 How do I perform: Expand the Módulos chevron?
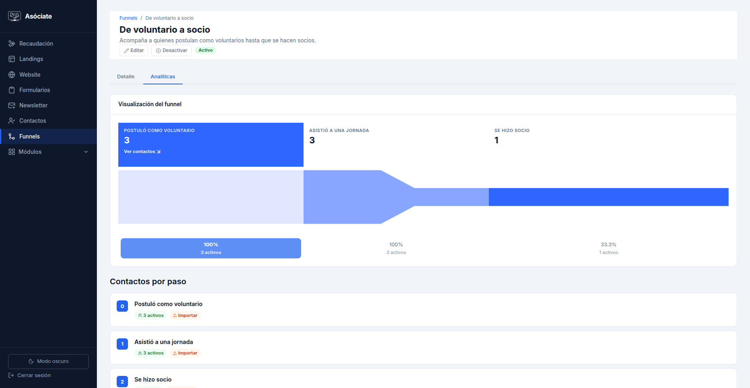[x=86, y=152]
